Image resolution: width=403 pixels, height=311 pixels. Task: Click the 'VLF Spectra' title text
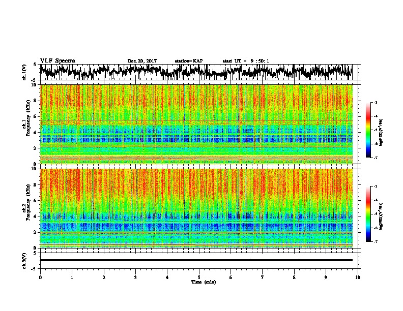pyautogui.click(x=57, y=61)
